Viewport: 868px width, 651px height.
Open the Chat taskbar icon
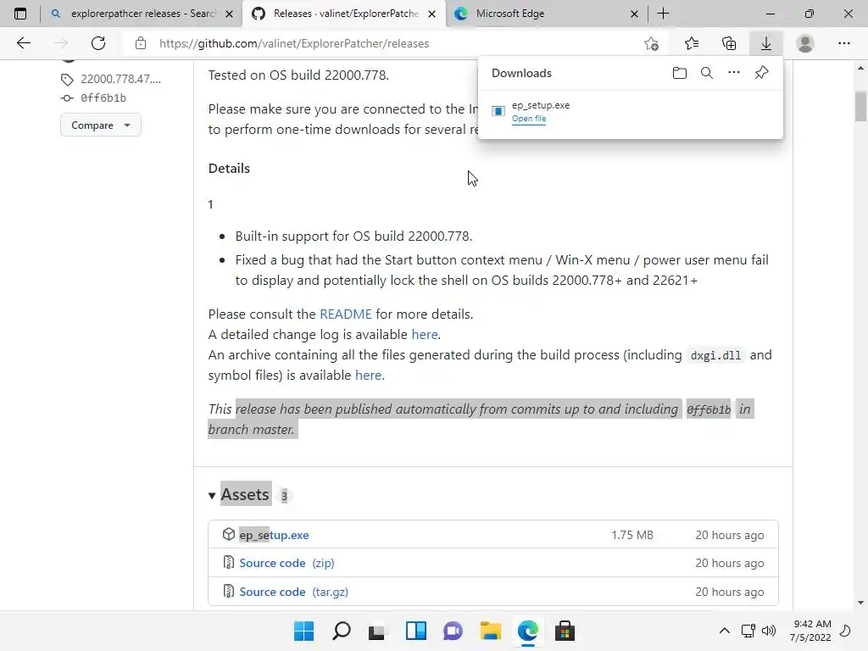[x=453, y=631]
